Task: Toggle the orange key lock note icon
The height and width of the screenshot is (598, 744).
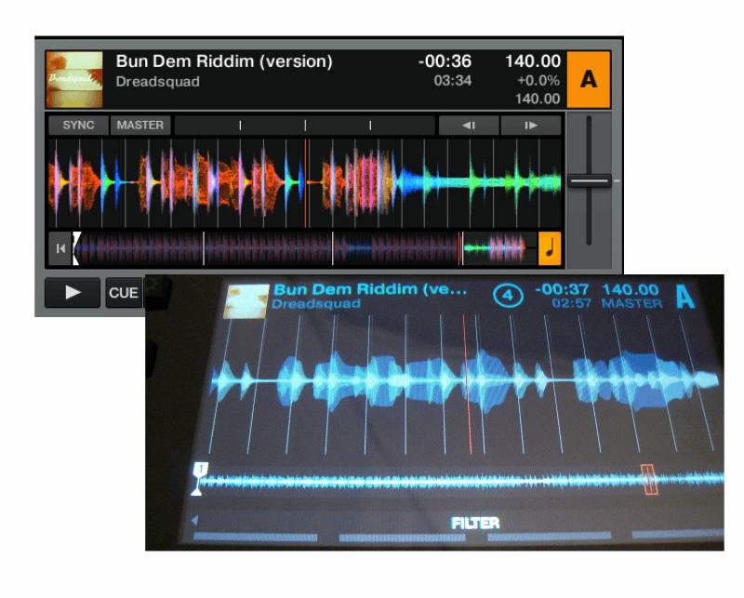Action: [x=550, y=247]
